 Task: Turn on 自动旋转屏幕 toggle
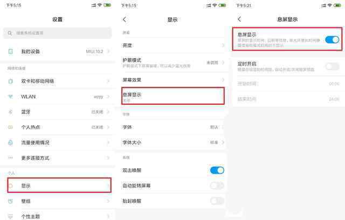[217, 185]
